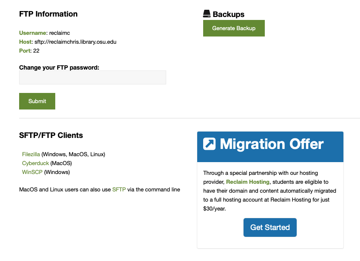Click the Username label
This screenshot has height=261, width=360.
click(33, 33)
